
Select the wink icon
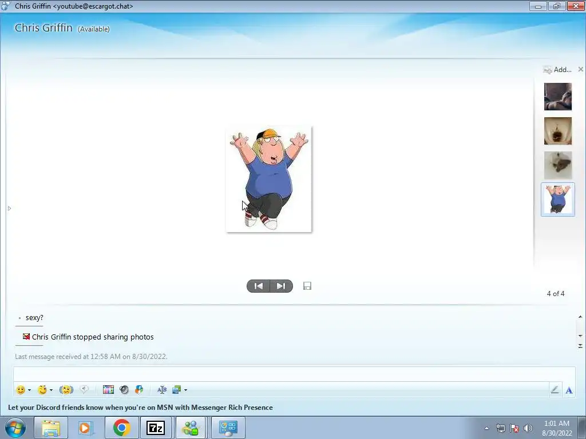pos(42,390)
